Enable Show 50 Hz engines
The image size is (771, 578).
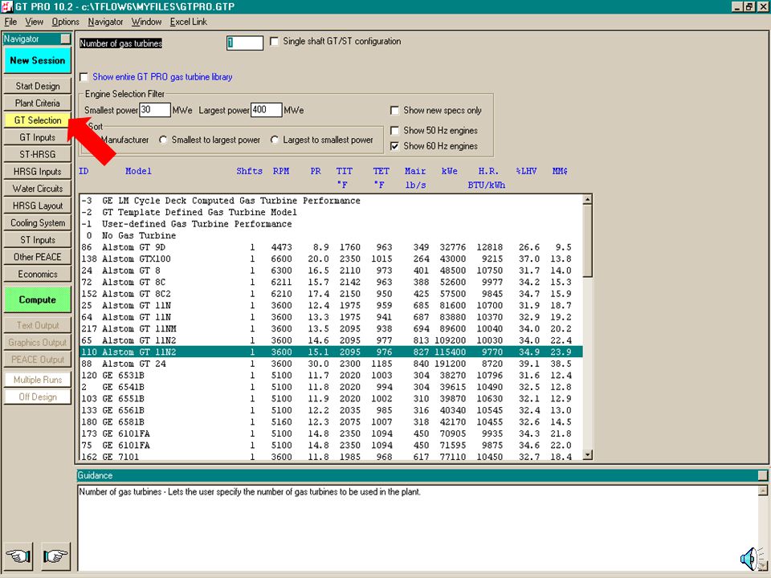tap(394, 130)
